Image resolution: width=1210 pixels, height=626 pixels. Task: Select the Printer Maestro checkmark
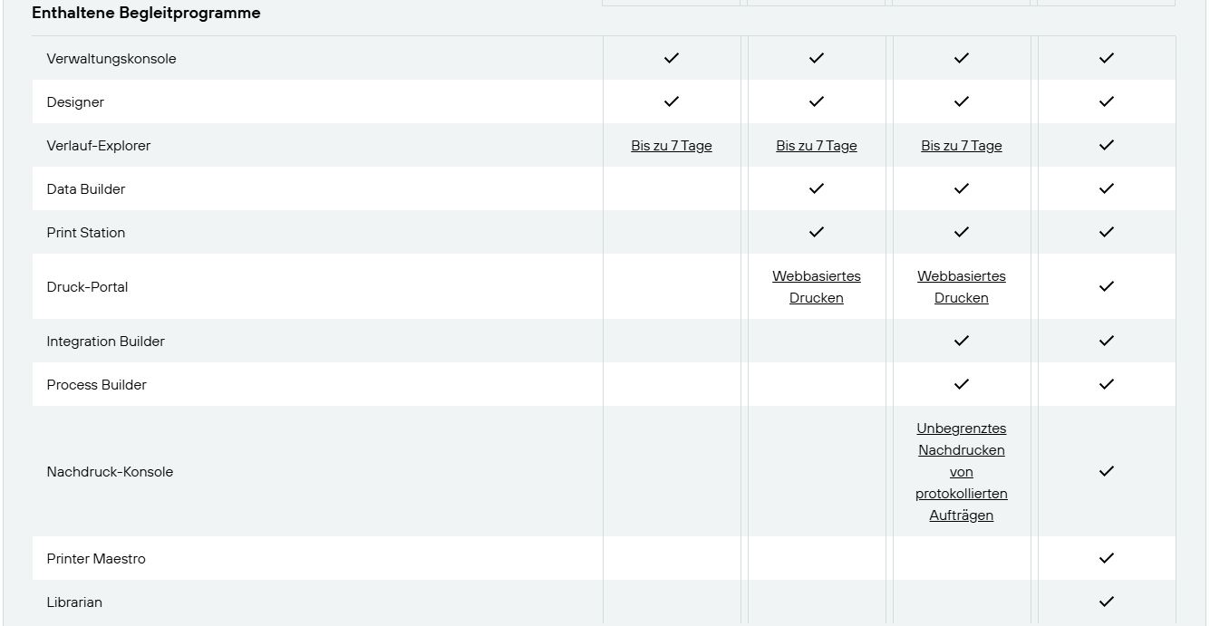point(1106,558)
